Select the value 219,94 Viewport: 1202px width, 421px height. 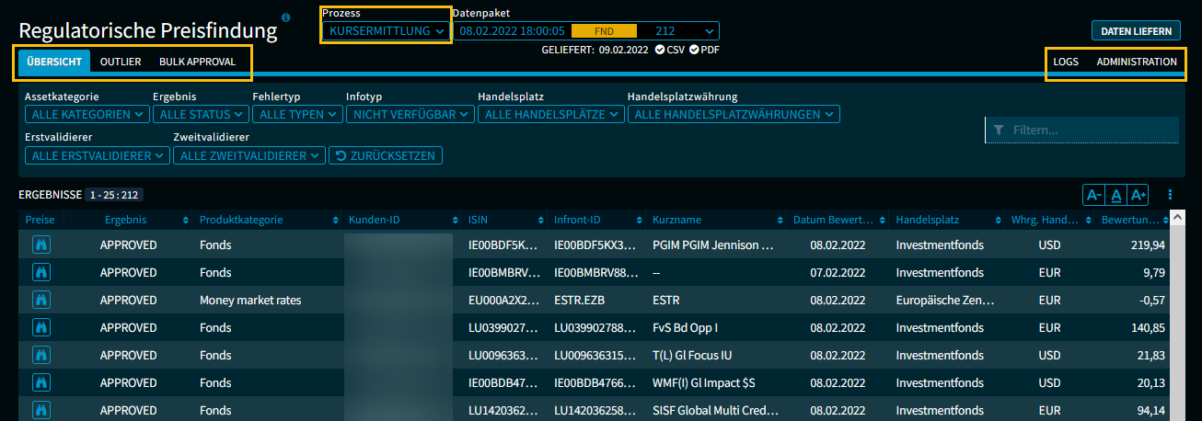[1148, 245]
